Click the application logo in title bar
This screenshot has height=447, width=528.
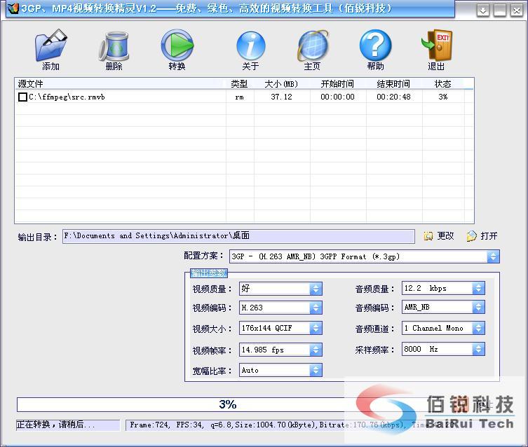point(13,8)
